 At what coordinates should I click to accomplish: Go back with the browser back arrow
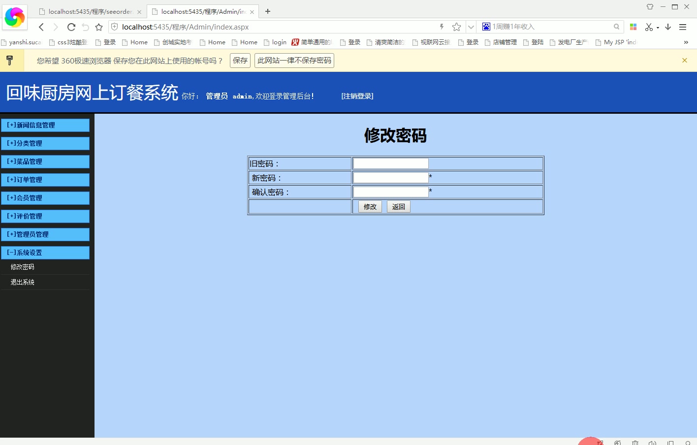41,27
